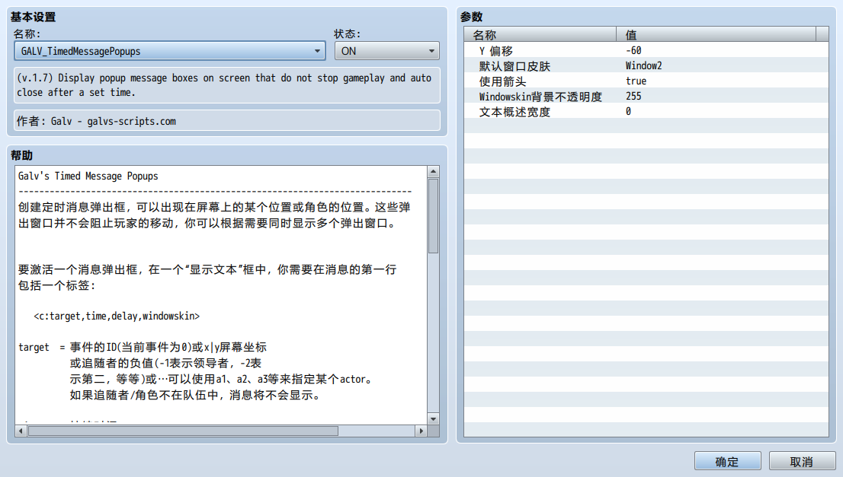Click the 取消 button

coord(802,462)
